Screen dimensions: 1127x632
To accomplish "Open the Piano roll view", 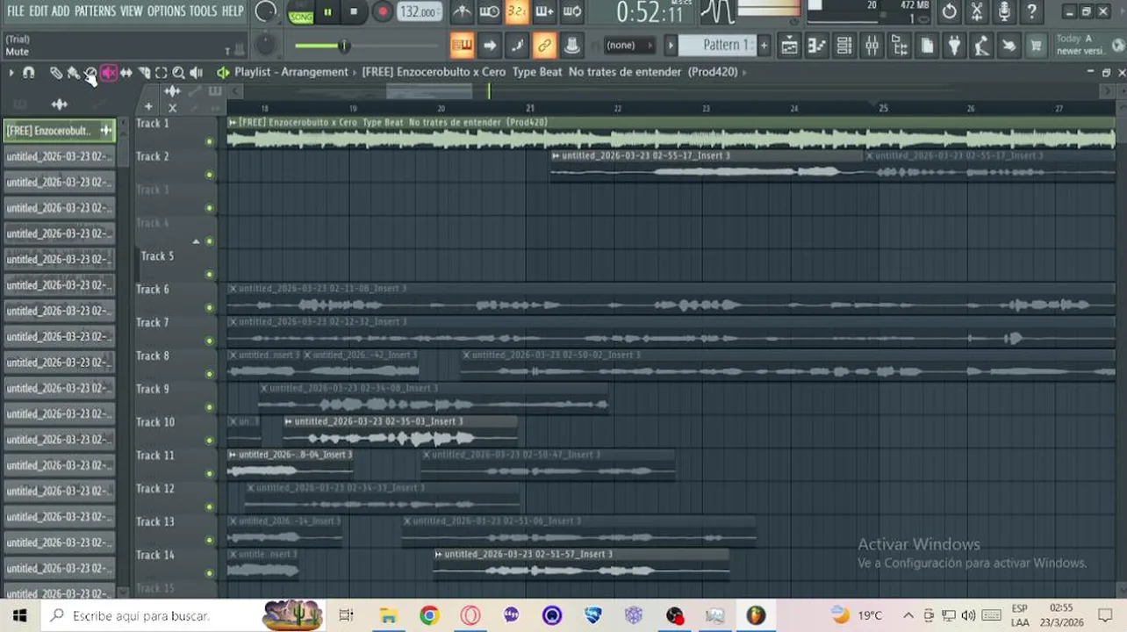I will coord(816,46).
